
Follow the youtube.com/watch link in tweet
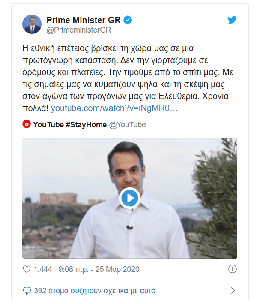pos(114,109)
